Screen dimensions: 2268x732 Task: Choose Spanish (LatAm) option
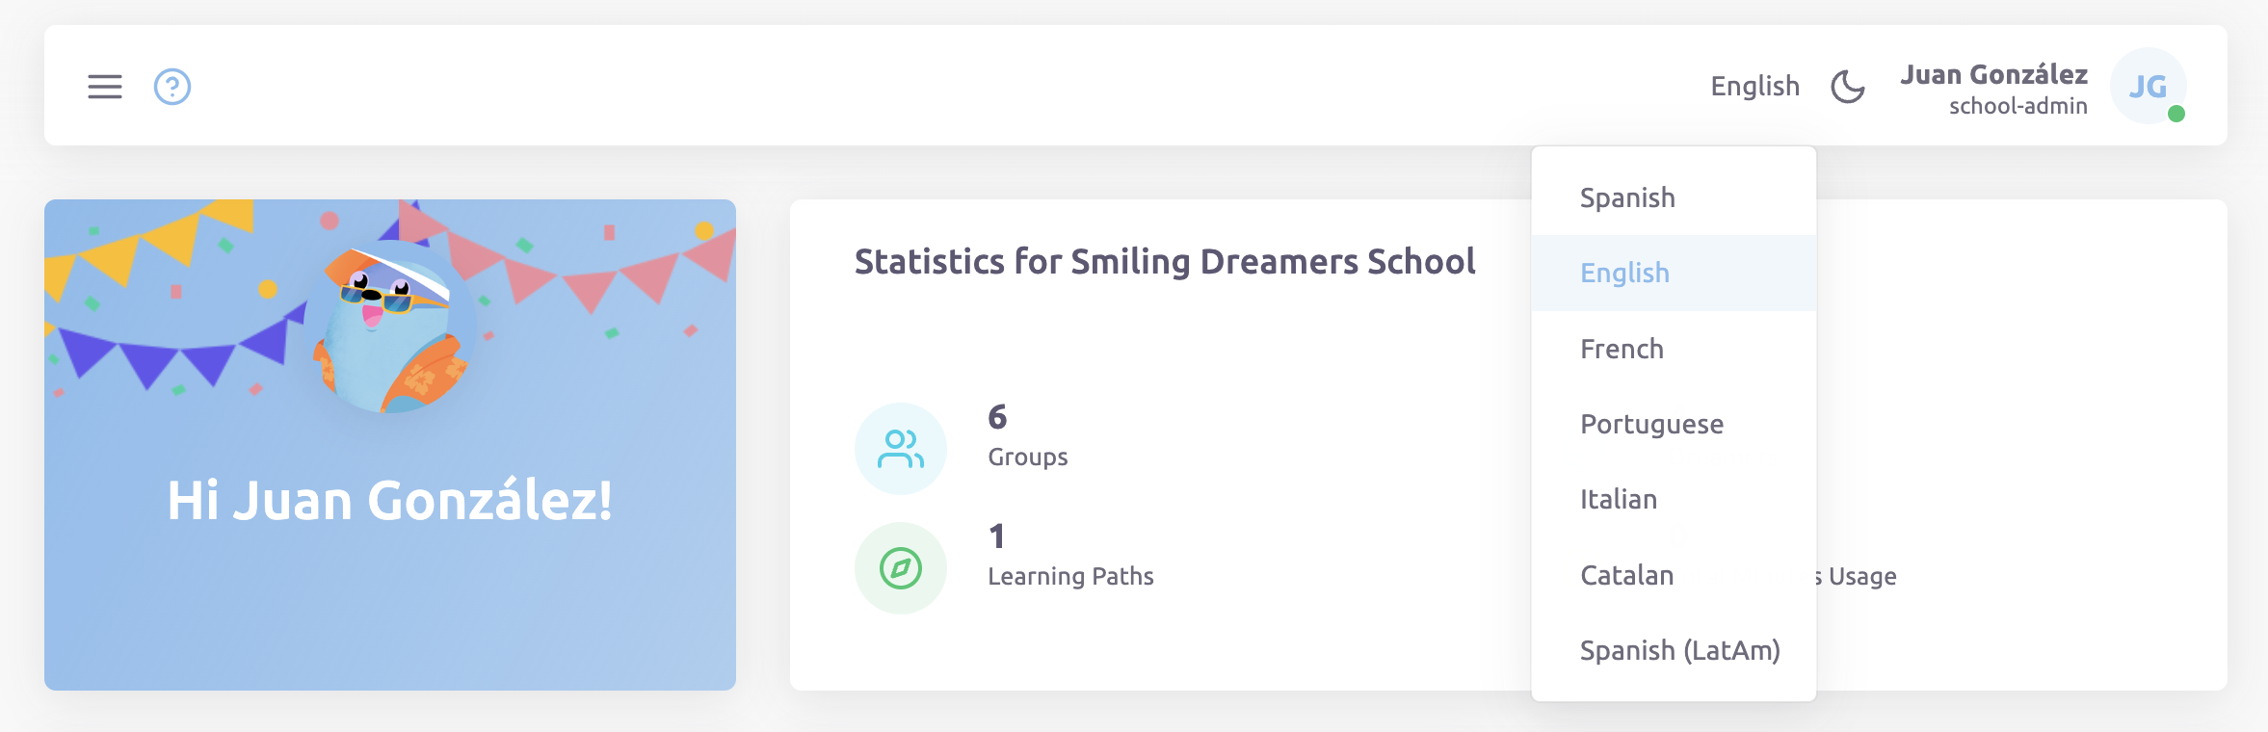click(1680, 650)
